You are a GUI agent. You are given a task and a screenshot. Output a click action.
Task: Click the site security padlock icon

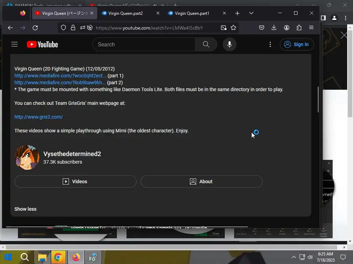coord(73,27)
